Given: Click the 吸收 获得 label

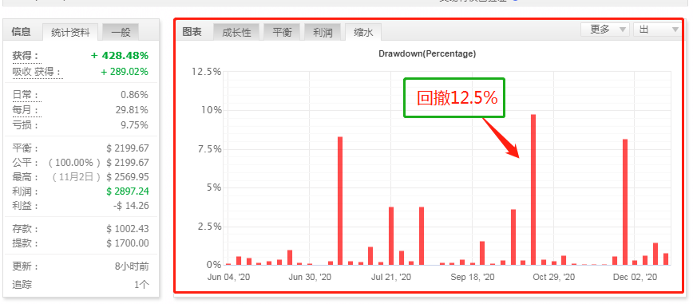Looking at the screenshot, I should [x=37, y=72].
